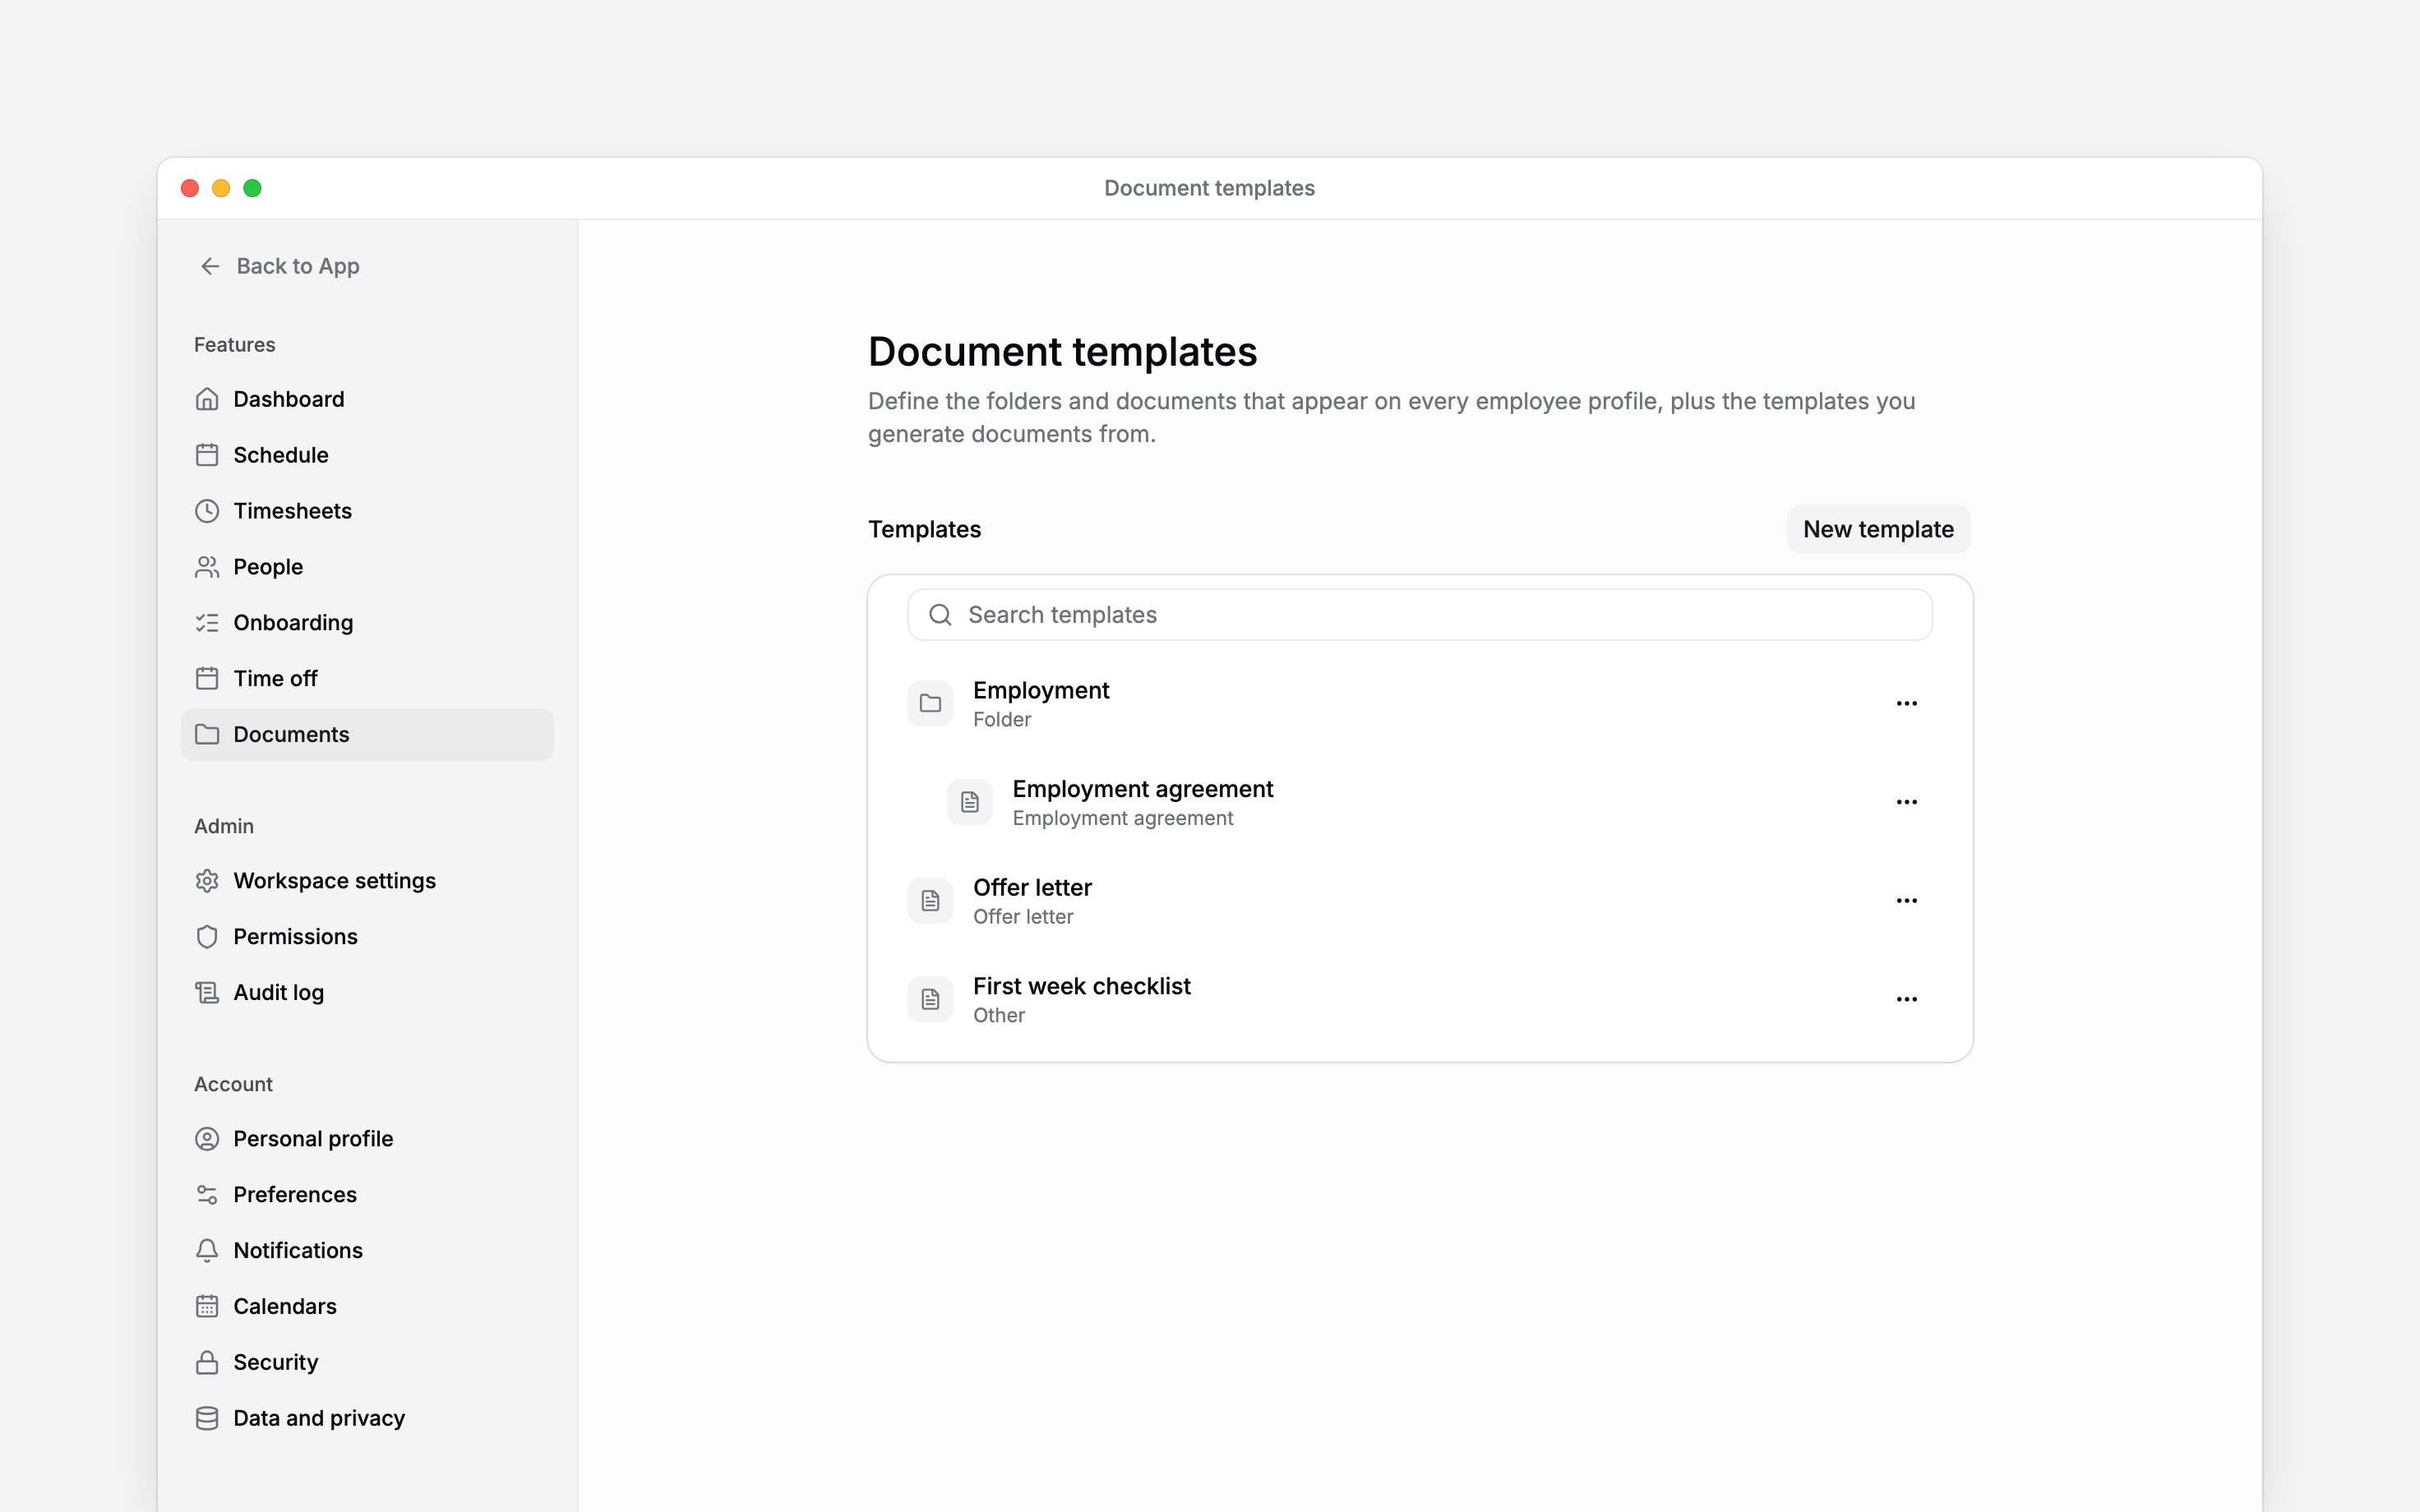2420x1512 pixels.
Task: Open the Employment folder row
Action: click(x=1420, y=704)
